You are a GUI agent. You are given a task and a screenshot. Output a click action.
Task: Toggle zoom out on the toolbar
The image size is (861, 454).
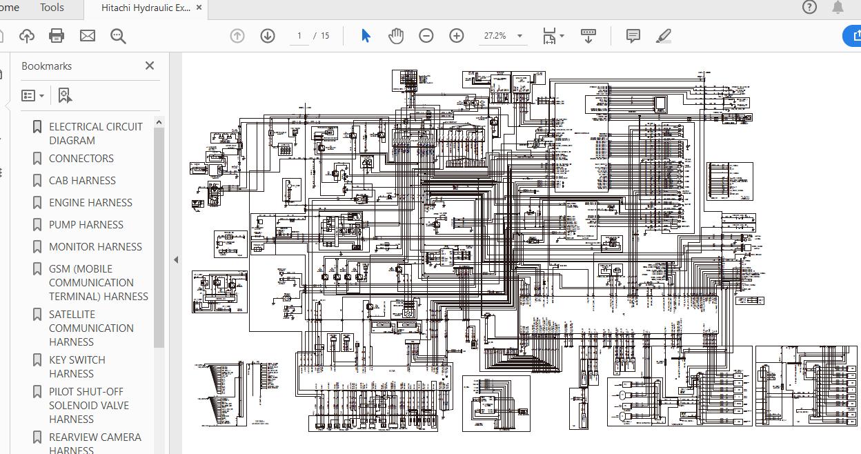point(426,35)
